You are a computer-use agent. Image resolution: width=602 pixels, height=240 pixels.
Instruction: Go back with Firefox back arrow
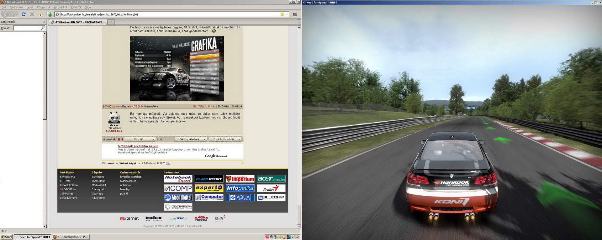click(5, 14)
